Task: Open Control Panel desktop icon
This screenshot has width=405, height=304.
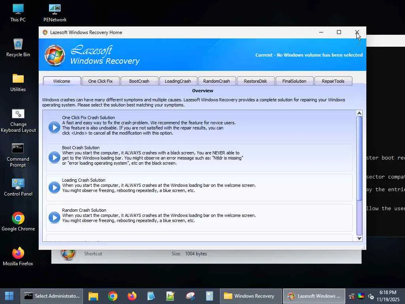Action: 18,187
